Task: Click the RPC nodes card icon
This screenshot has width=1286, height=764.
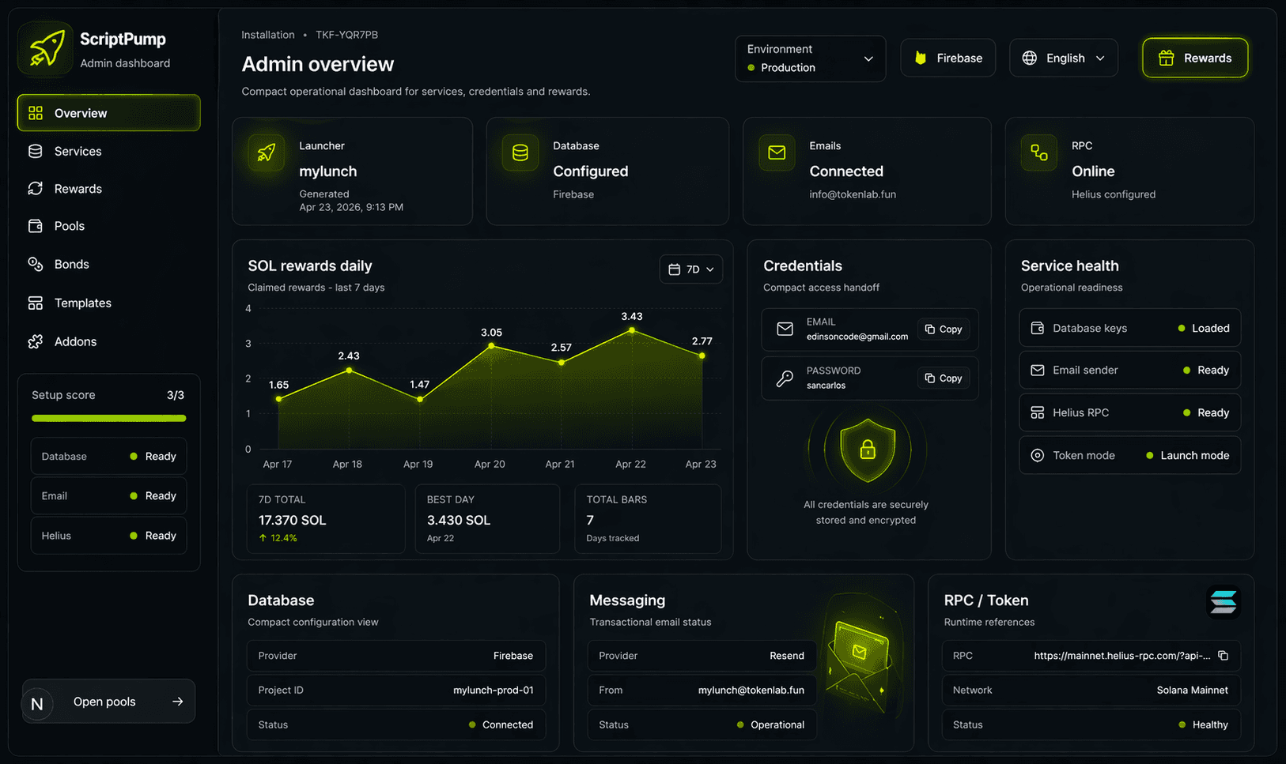Action: (x=1039, y=152)
